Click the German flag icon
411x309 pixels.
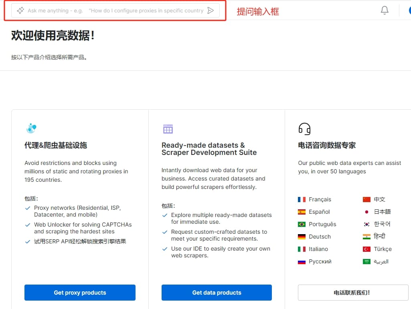point(302,237)
